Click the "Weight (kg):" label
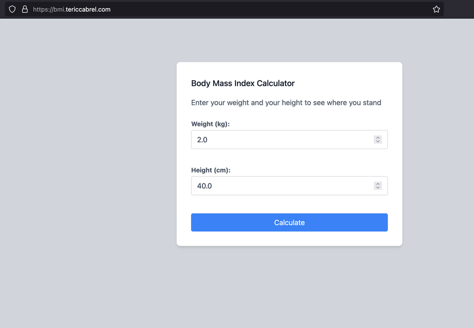The height and width of the screenshot is (328, 474). [x=210, y=124]
